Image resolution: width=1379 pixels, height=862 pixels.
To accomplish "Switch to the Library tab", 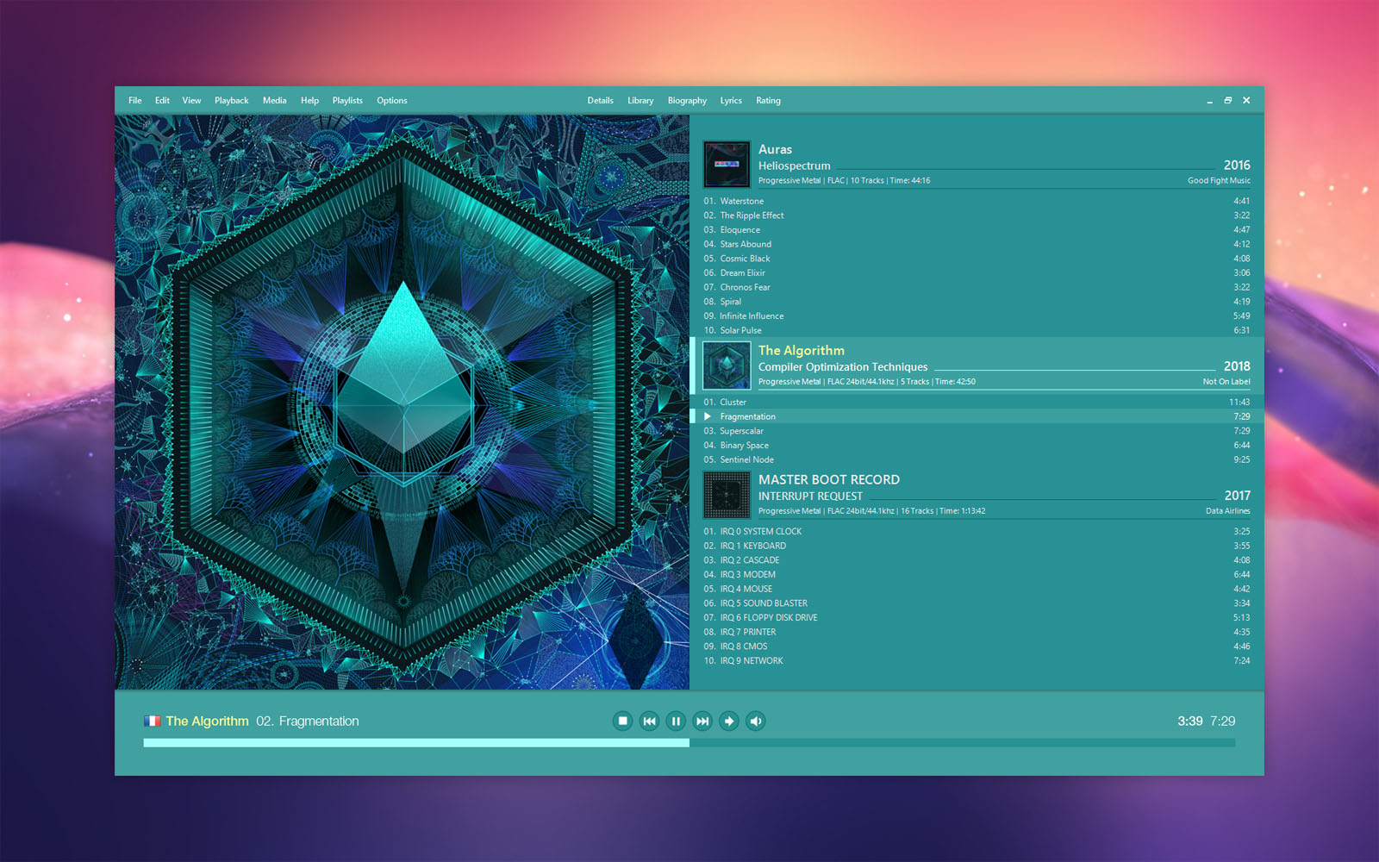I will point(640,101).
